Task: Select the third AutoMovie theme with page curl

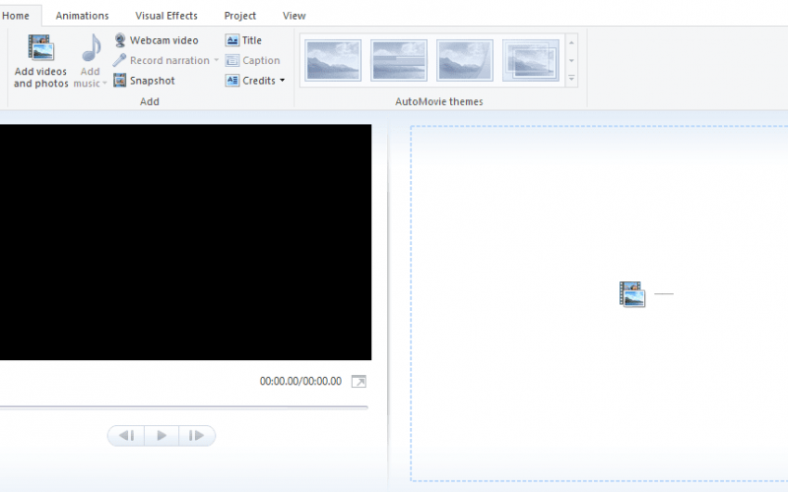Action: 465,60
